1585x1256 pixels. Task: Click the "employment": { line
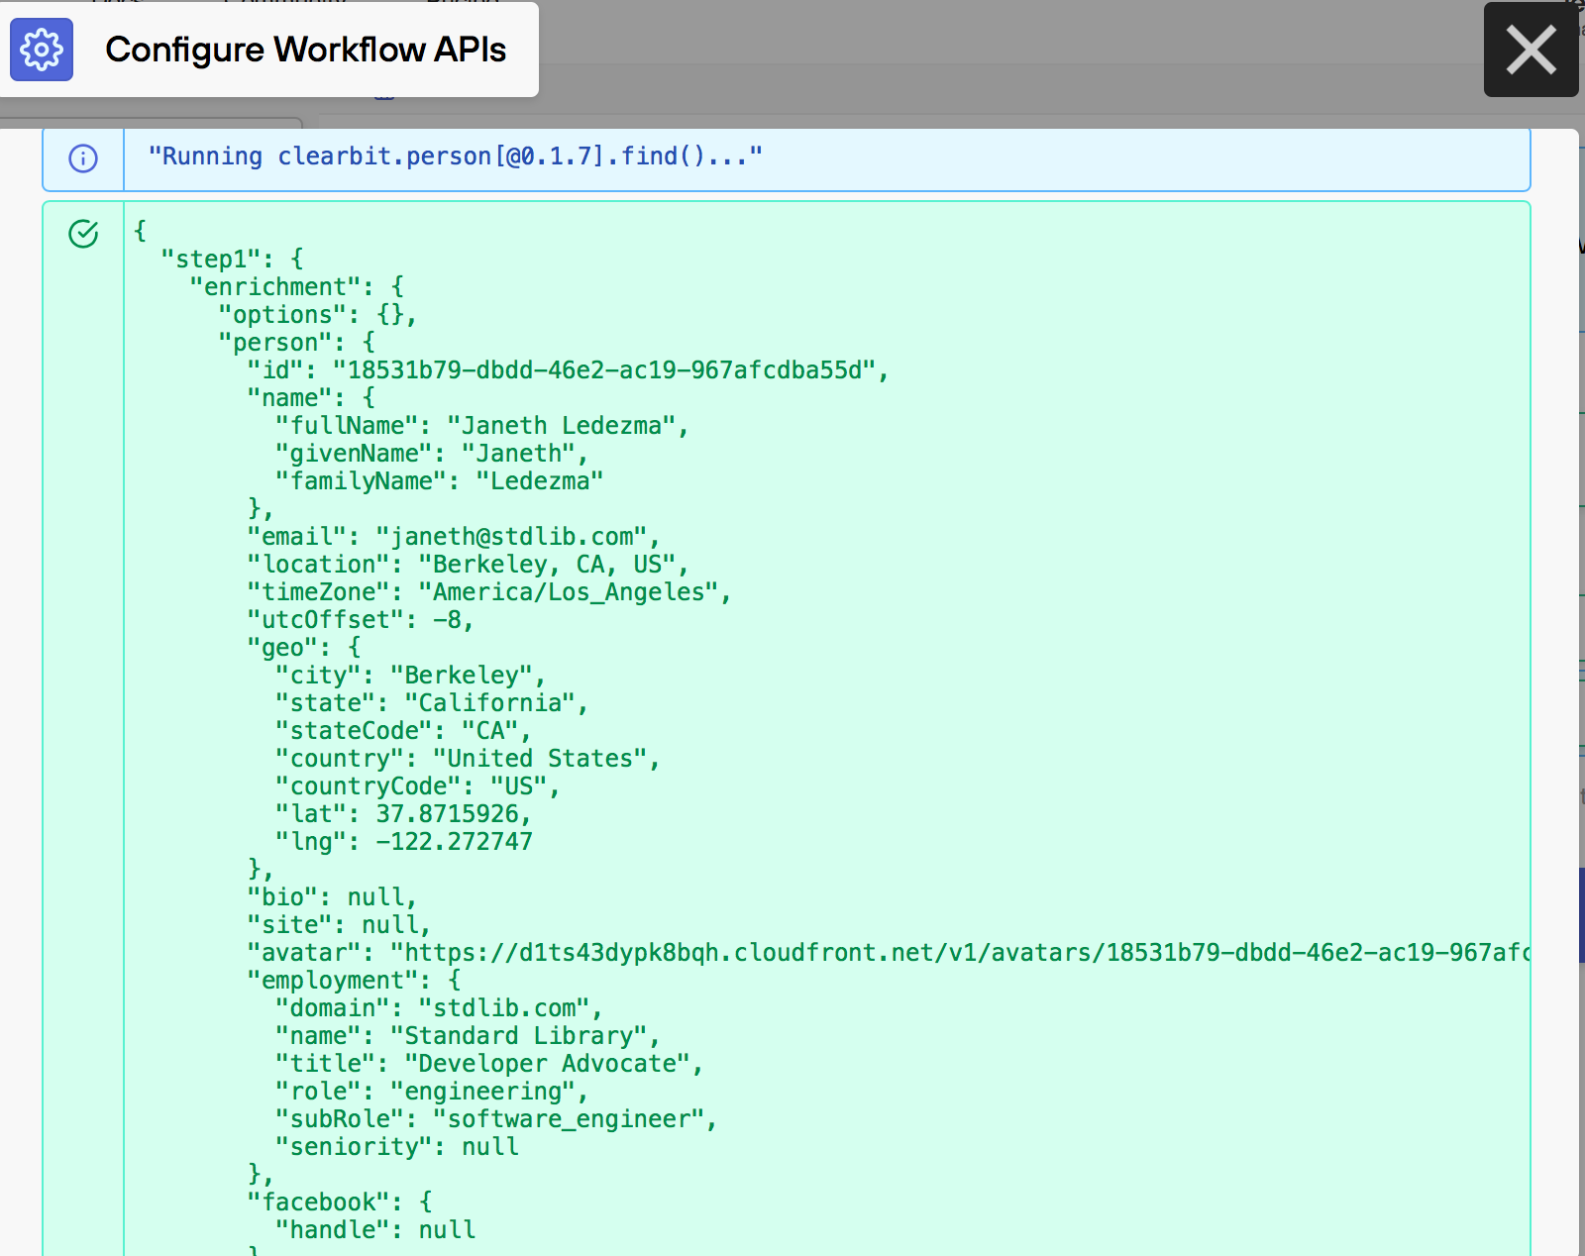click(354, 981)
